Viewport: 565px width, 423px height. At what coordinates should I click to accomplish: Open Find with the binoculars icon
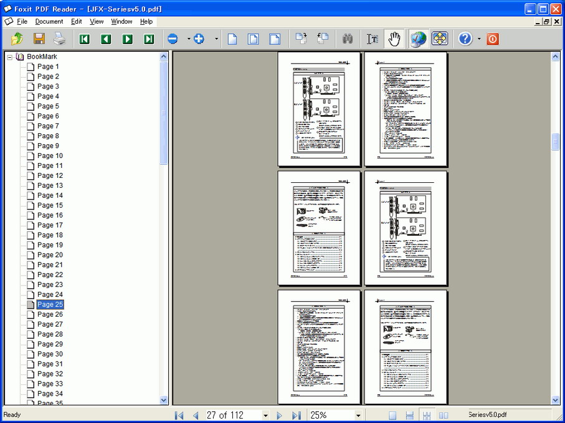pyautogui.click(x=348, y=39)
